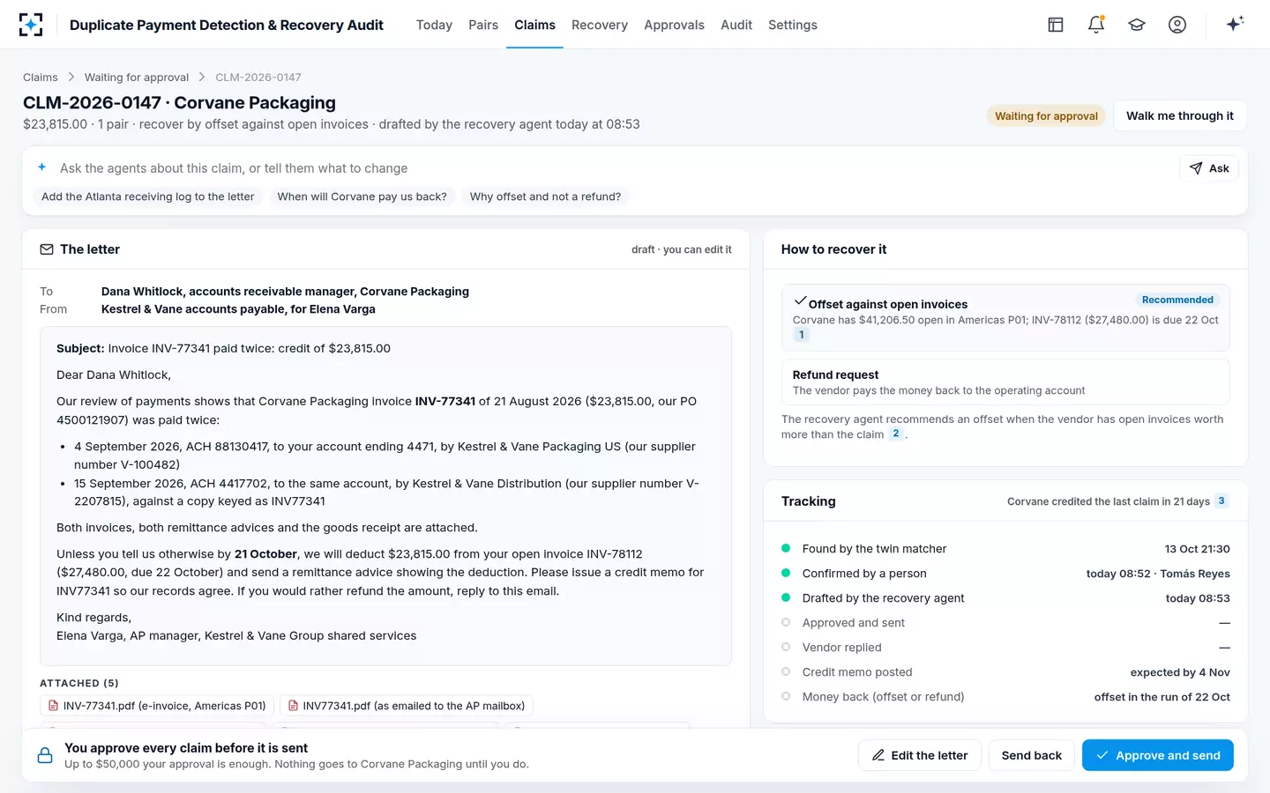Viewport: 1270px width, 793px height.
Task: Select the Refund request option
Action: [1005, 382]
